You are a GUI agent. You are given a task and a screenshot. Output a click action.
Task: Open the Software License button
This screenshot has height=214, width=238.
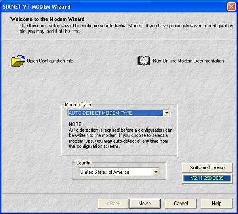pos(207,168)
